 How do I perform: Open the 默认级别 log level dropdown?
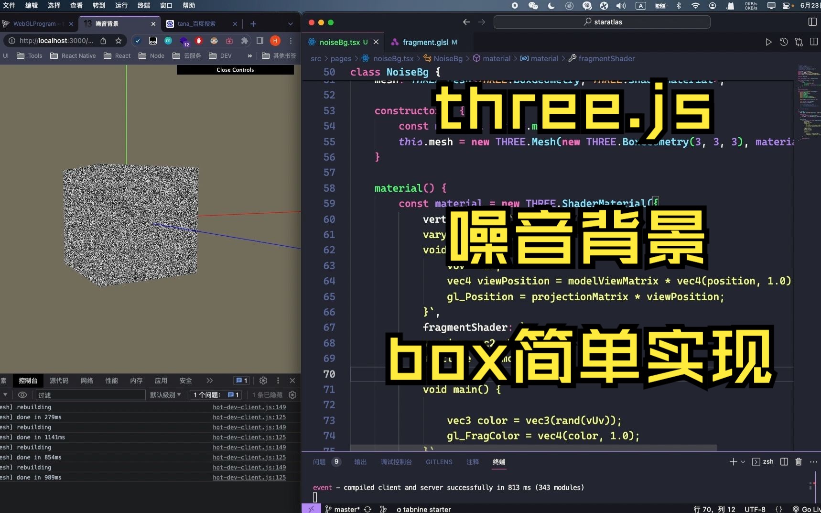[x=165, y=395]
